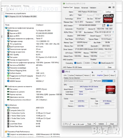123x138 pixels.
Task: Open the Инструменти menu
Action: (16, 6)
